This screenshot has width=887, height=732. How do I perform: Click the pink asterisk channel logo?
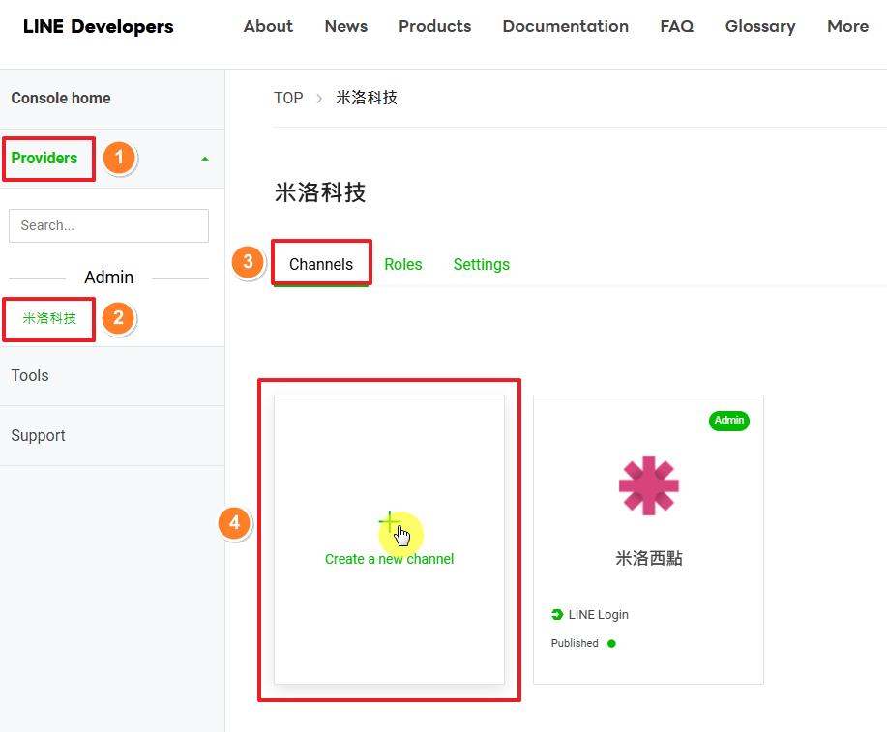(x=648, y=485)
